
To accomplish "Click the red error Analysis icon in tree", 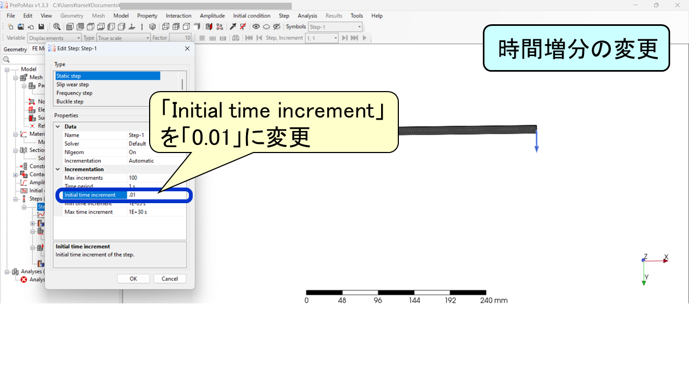I will click(24, 280).
